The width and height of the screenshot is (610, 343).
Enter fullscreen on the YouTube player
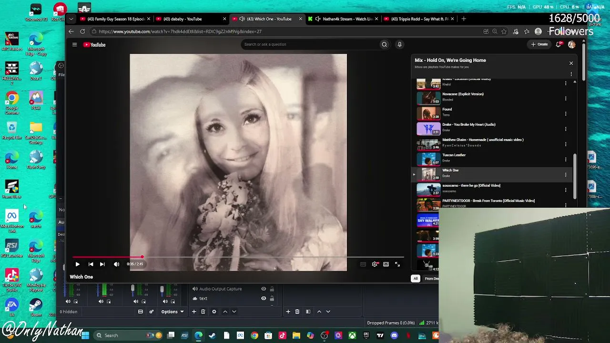click(x=397, y=264)
